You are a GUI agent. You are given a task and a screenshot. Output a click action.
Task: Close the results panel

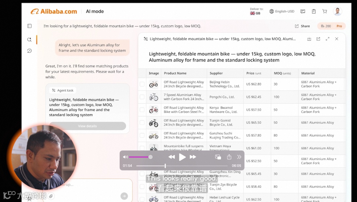(x=337, y=39)
